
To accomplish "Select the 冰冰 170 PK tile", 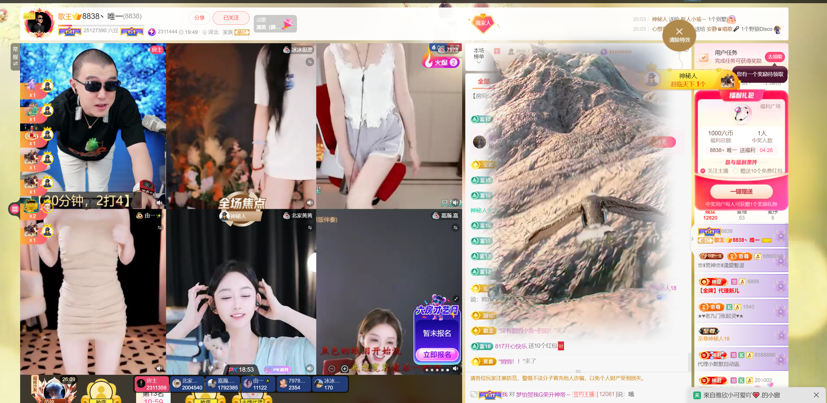I will tap(330, 384).
